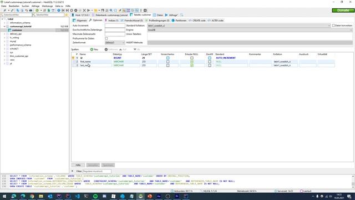Open File Explorer from the taskbar
This screenshot has width=355, height=200.
41,196
